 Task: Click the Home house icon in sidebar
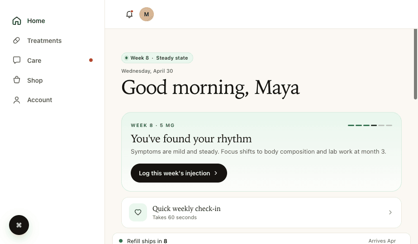[x=17, y=21]
